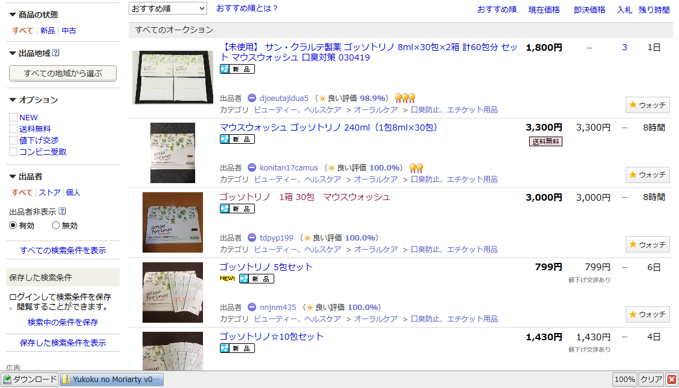Check the 送料無料 free shipping checkbox

[x=13, y=129]
